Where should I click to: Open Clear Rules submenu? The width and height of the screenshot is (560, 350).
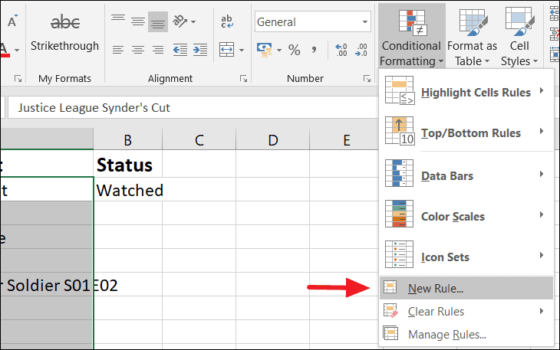pos(466,311)
